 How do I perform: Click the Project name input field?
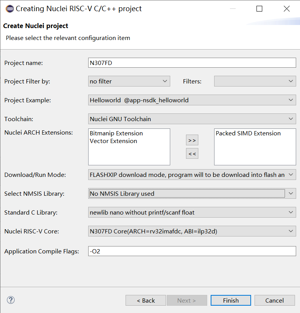(192, 63)
